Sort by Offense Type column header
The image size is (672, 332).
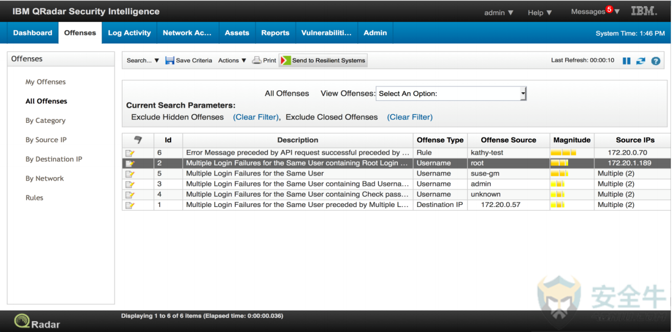(x=440, y=140)
